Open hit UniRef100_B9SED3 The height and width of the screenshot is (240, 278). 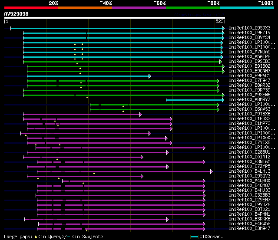[x=249, y=61]
